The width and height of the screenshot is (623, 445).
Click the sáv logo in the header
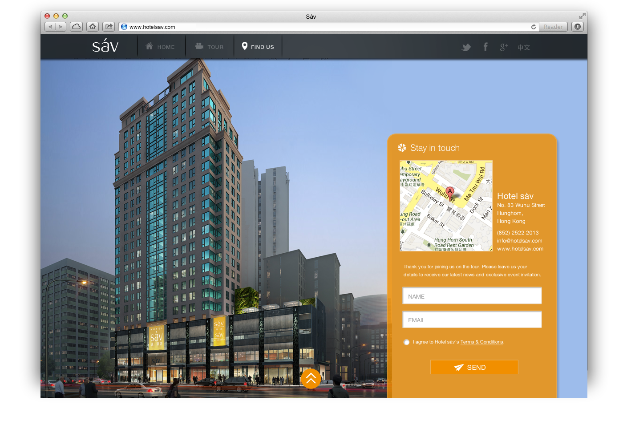pos(105,46)
